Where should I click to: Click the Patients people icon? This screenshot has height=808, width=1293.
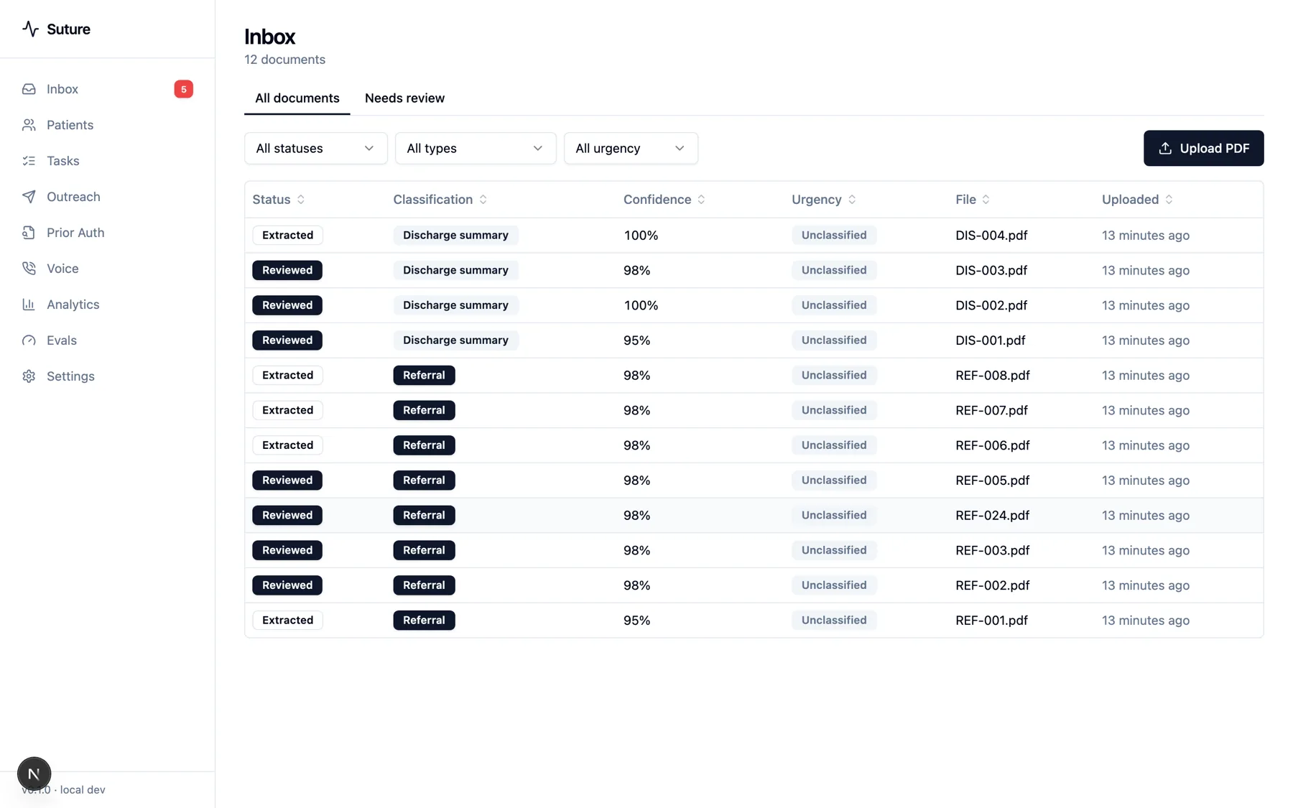[29, 125]
